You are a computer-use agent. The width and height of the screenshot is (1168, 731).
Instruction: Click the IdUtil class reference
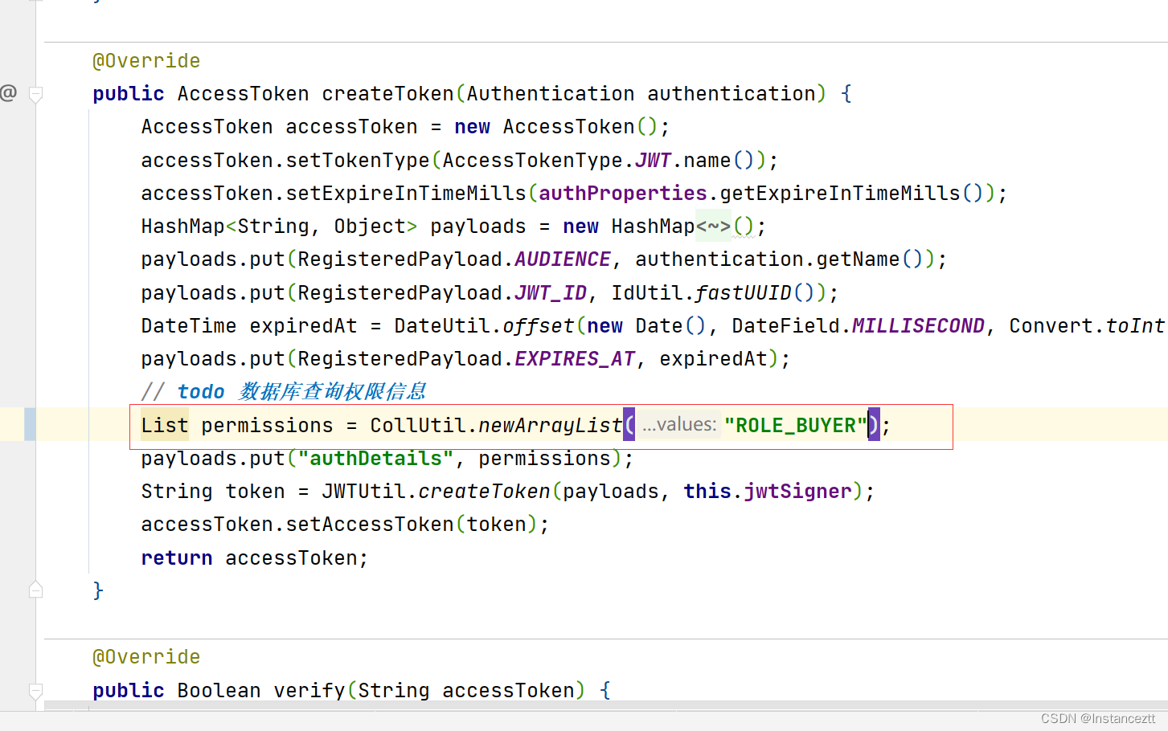(x=647, y=293)
